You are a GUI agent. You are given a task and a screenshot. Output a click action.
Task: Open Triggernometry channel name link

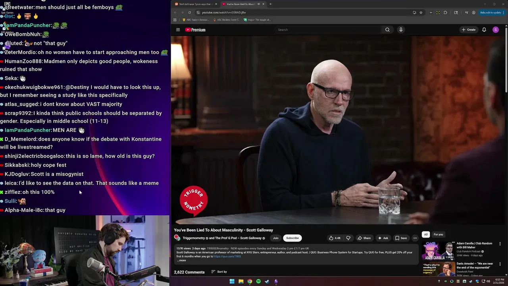(x=194, y=238)
